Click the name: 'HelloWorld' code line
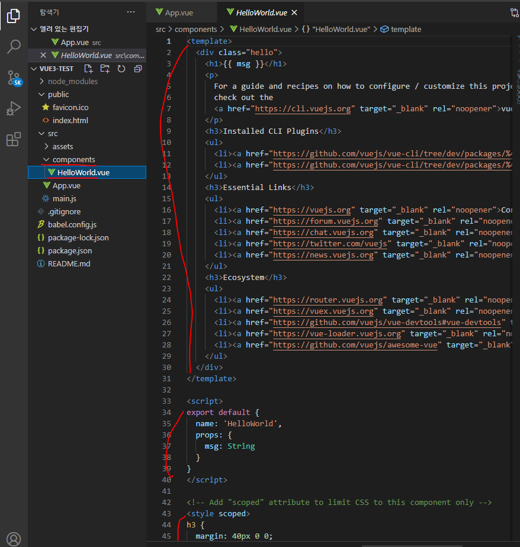 pyautogui.click(x=238, y=423)
